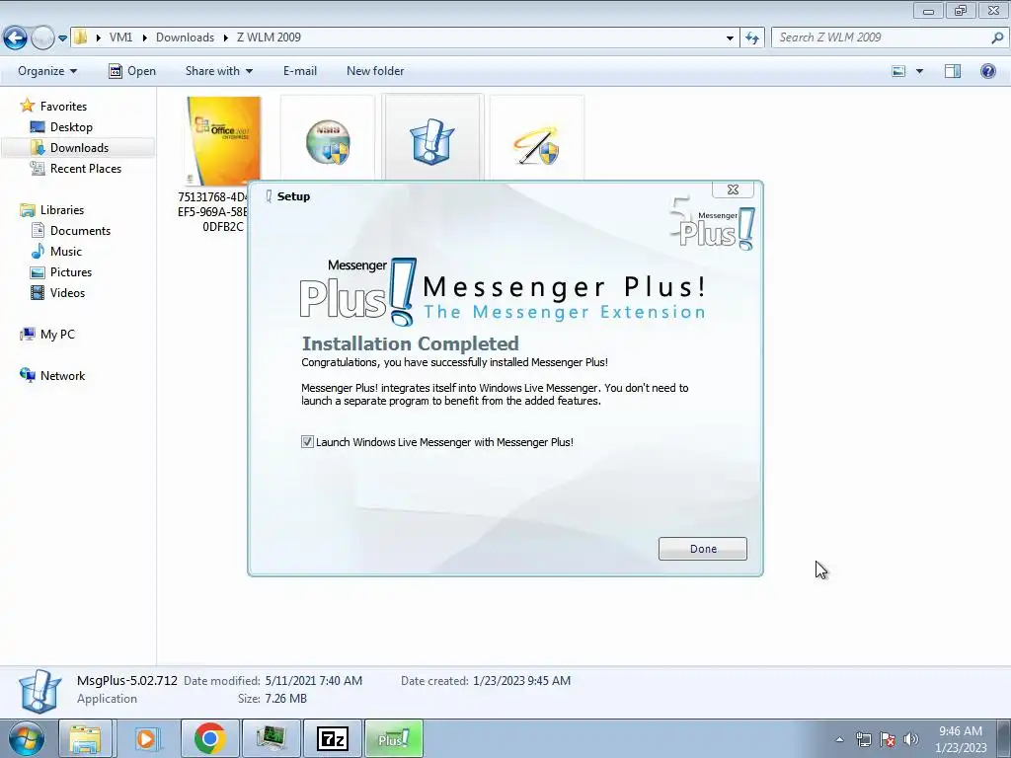The image size is (1011, 758).
Task: Click Z WLM 2009 in address path
Action: tap(269, 38)
